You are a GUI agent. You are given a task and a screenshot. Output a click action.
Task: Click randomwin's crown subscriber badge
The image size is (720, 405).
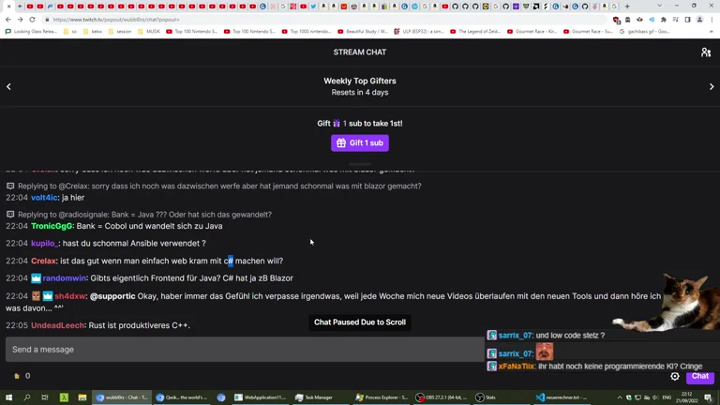(x=37, y=278)
